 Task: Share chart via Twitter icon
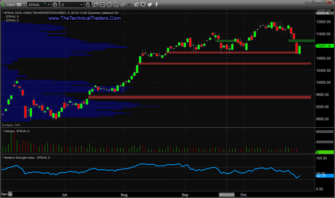click(150, 5)
